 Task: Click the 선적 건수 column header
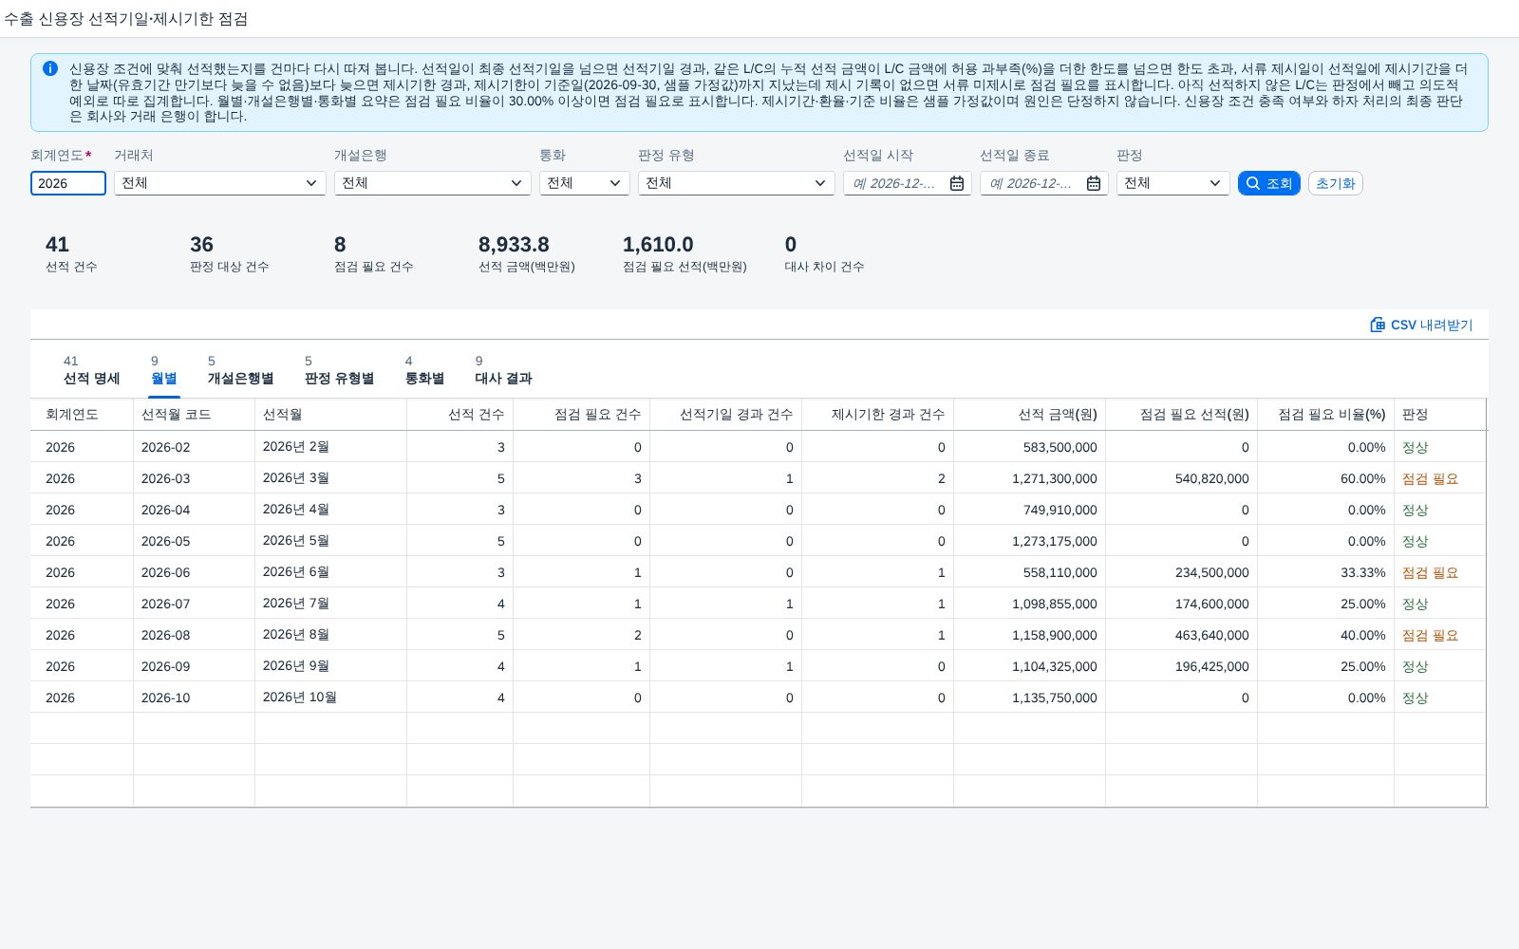[x=459, y=415]
